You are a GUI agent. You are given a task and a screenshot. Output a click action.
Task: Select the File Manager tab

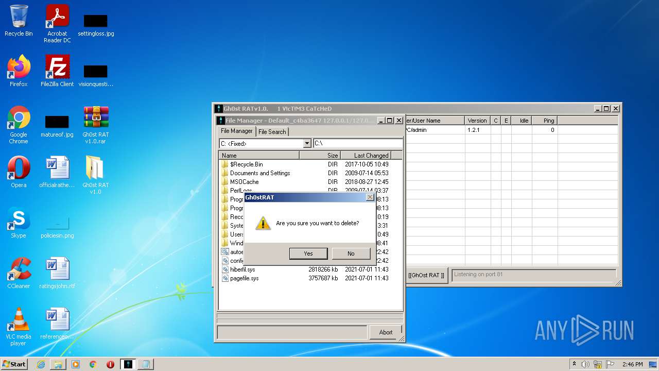click(237, 131)
